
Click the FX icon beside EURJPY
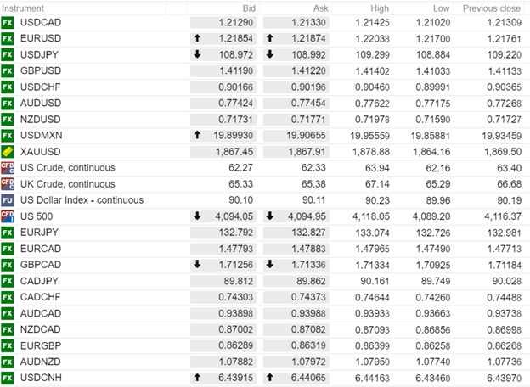click(8, 232)
